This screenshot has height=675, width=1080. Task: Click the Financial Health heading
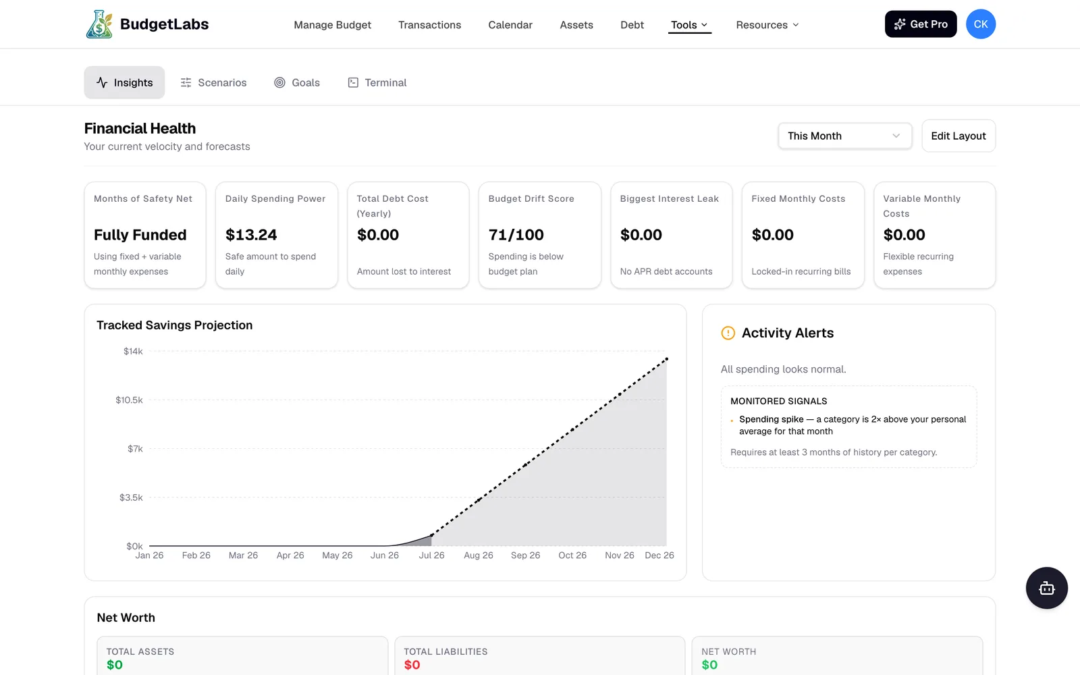coord(140,128)
